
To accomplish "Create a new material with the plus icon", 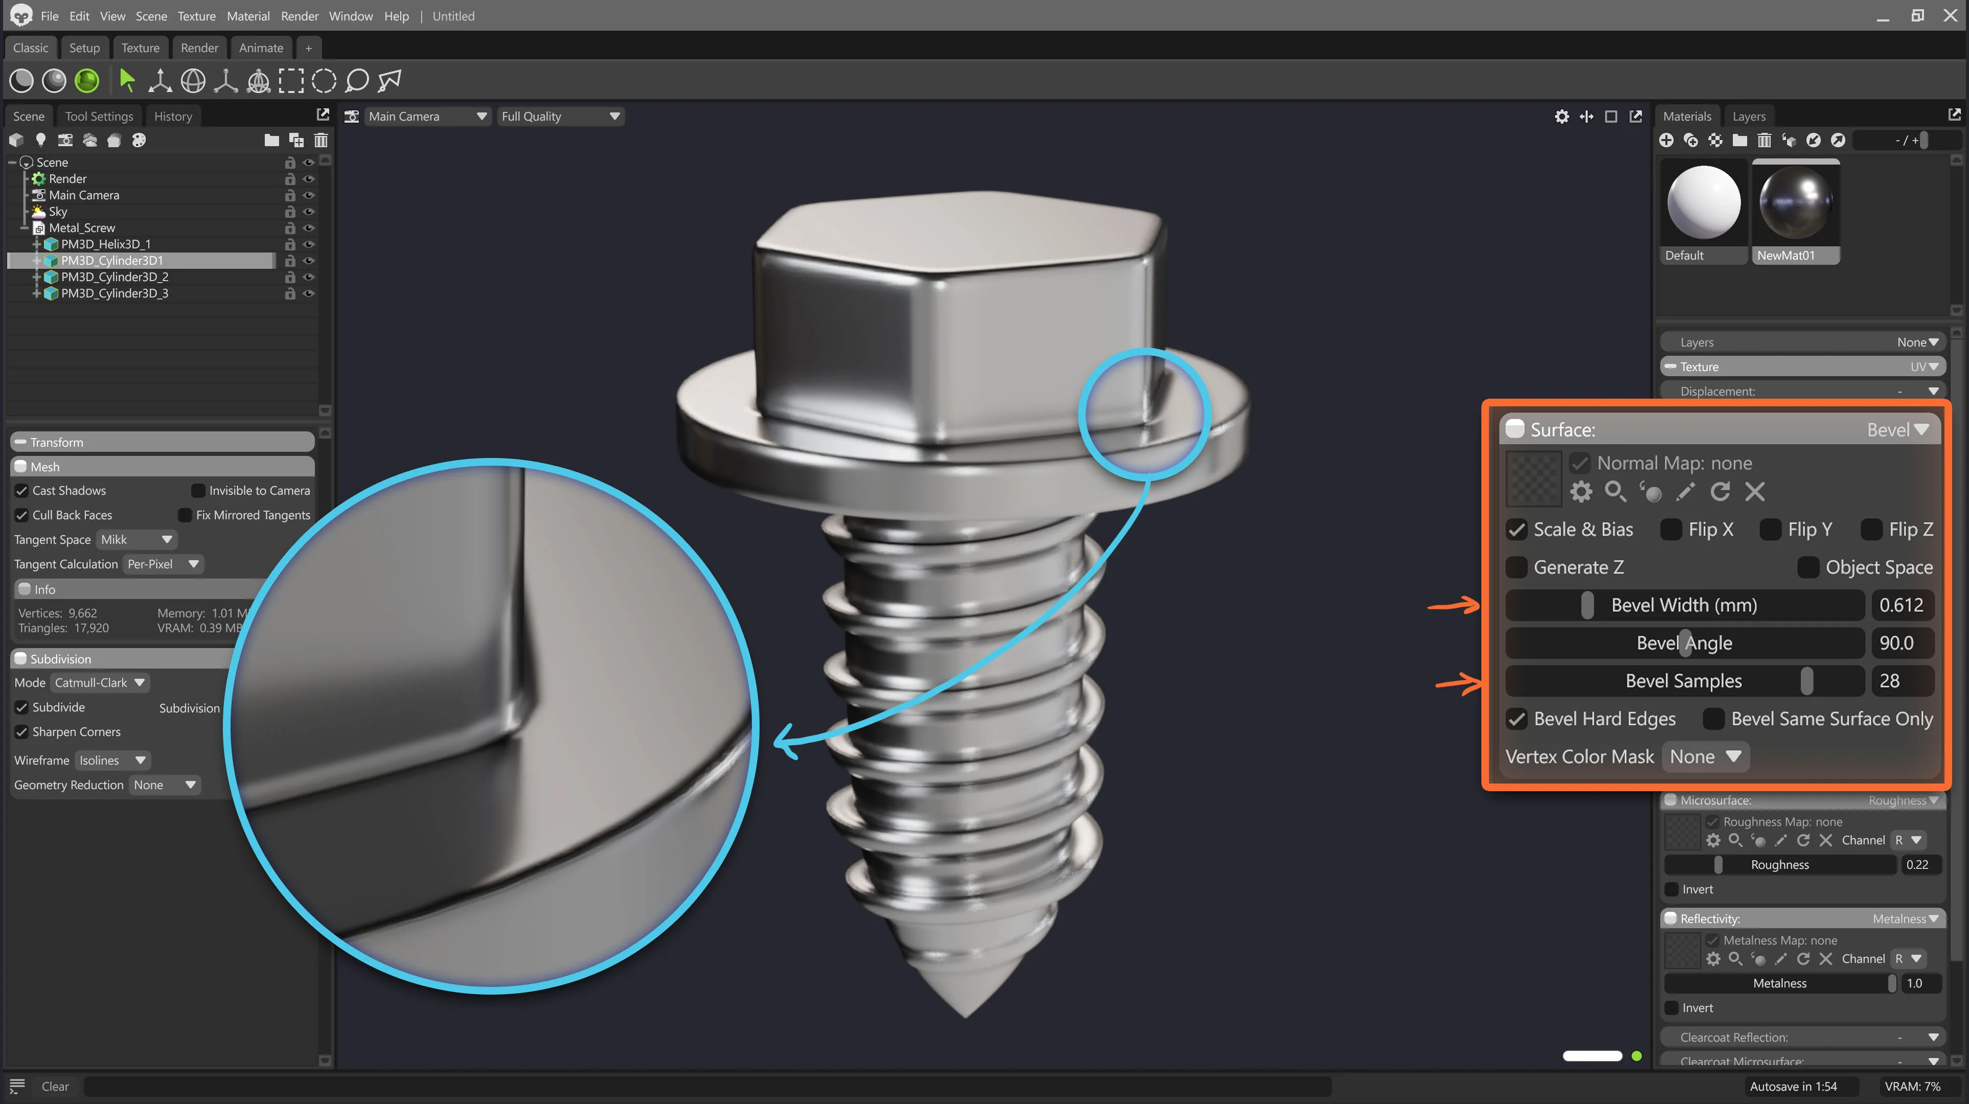I will click(x=1666, y=140).
